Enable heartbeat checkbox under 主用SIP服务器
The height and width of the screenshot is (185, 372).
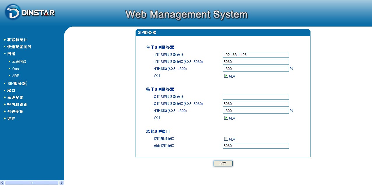(226, 76)
